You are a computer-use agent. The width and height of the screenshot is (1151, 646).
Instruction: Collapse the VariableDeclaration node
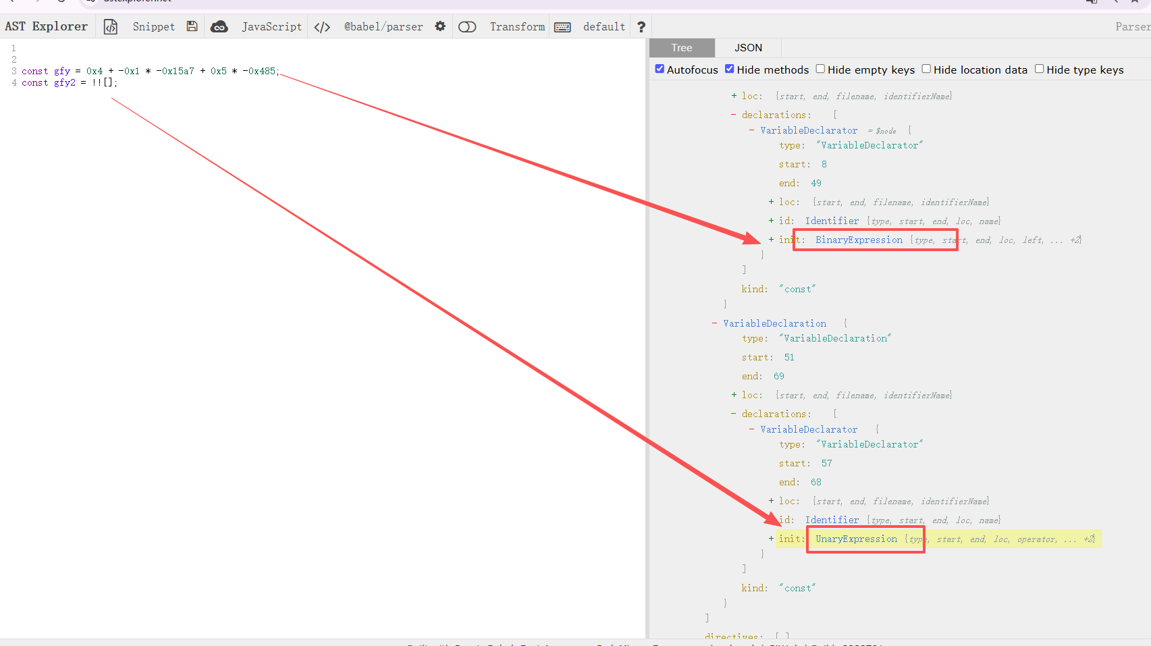[714, 323]
